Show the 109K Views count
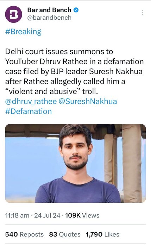 [82, 215]
